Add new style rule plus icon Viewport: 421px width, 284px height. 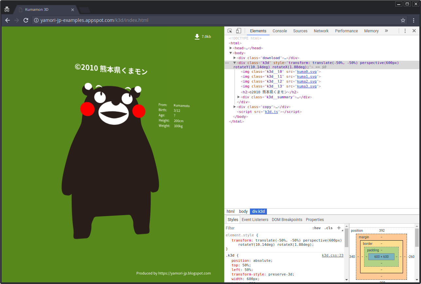[x=339, y=228]
